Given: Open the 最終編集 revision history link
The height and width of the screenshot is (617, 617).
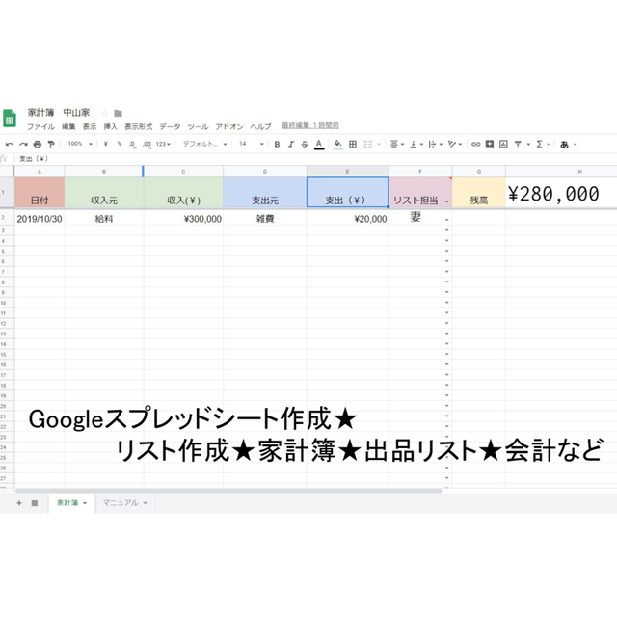Looking at the screenshot, I should pyautogui.click(x=310, y=126).
